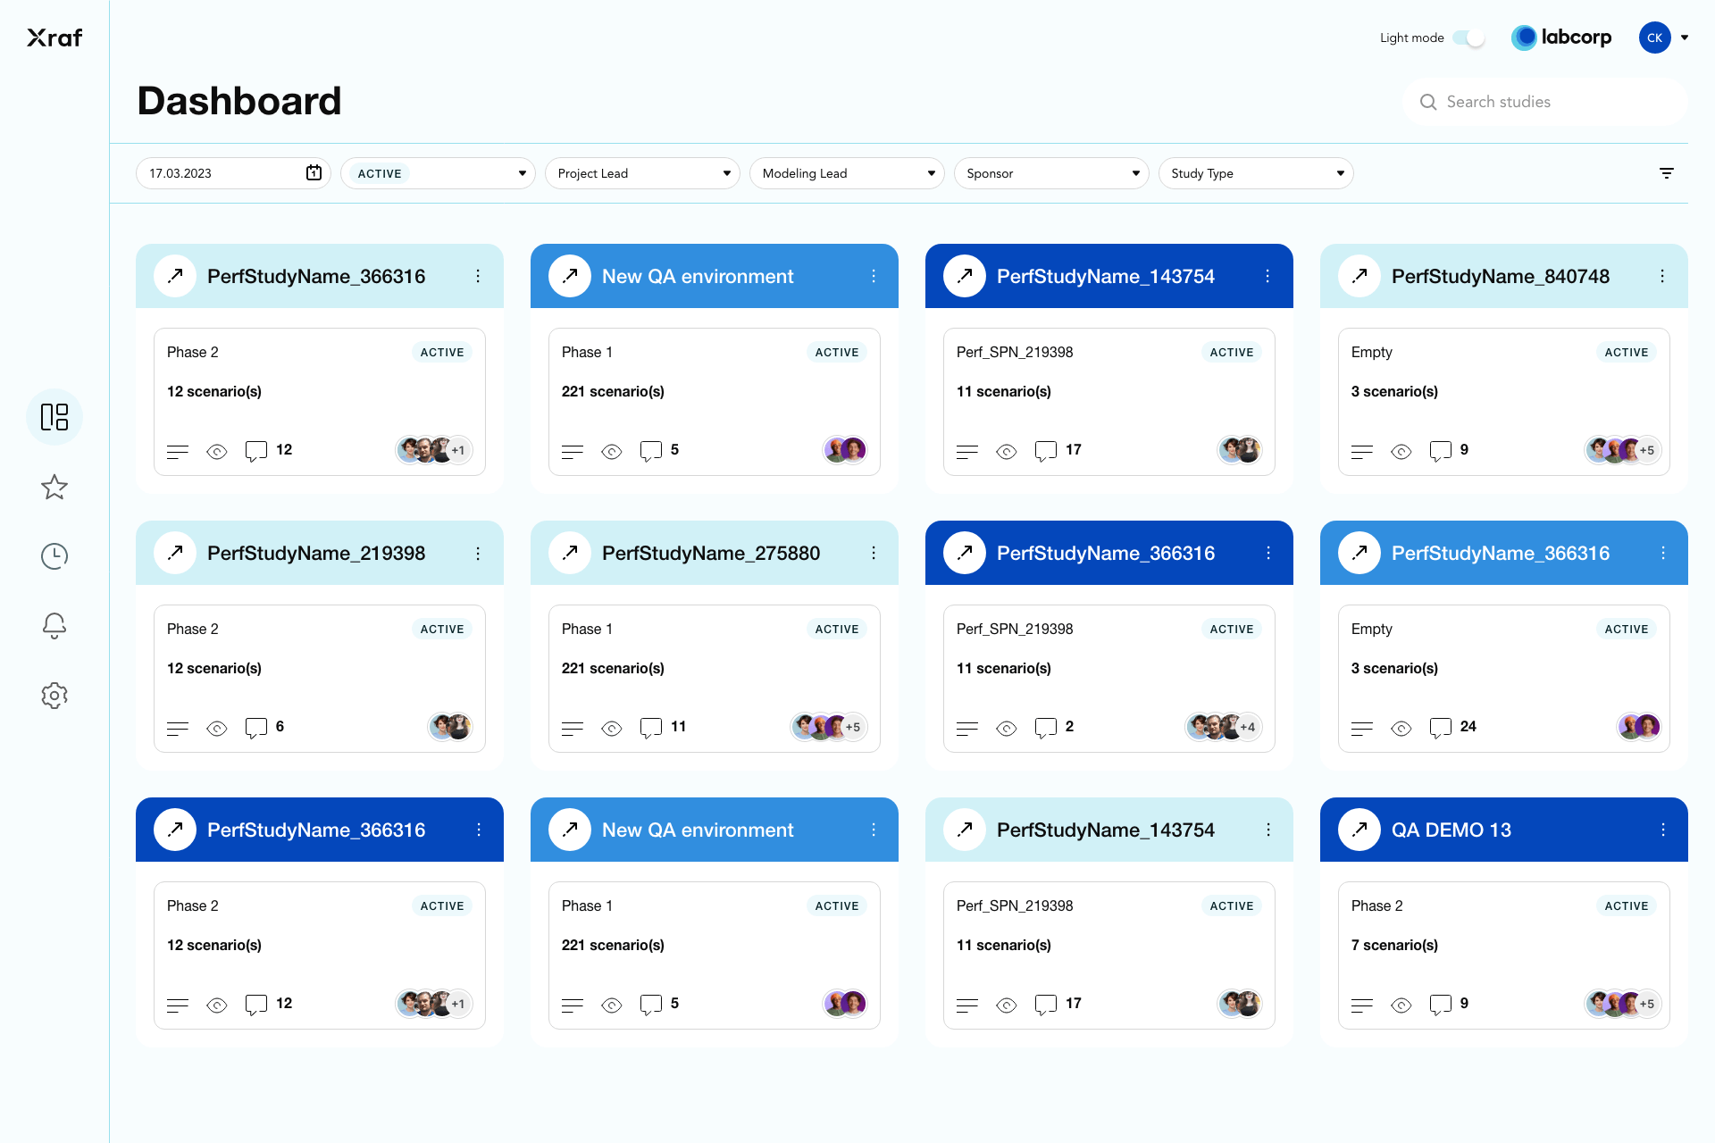Show description lines icon on PerfStudyName_275880 card
The width and height of the screenshot is (1715, 1143).
coord(573,729)
